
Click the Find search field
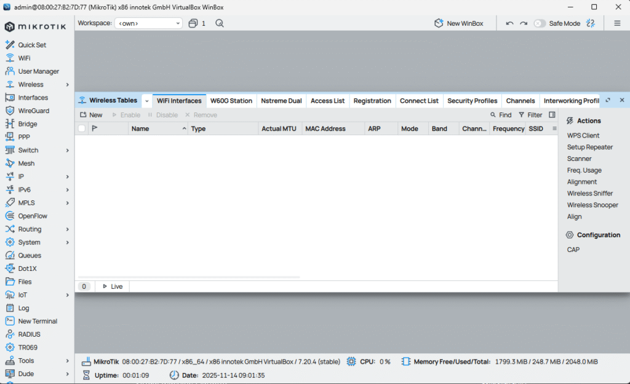pos(501,114)
